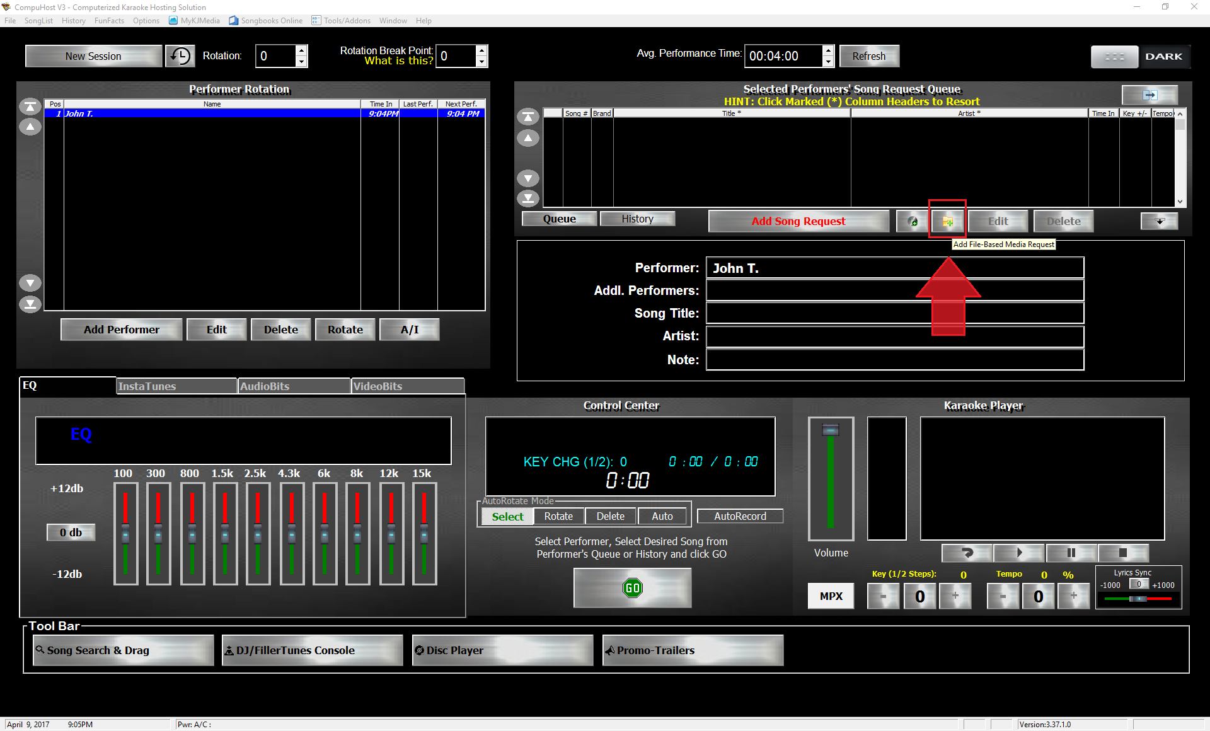Move selected performer up one position
The height and width of the screenshot is (731, 1210).
click(x=30, y=127)
